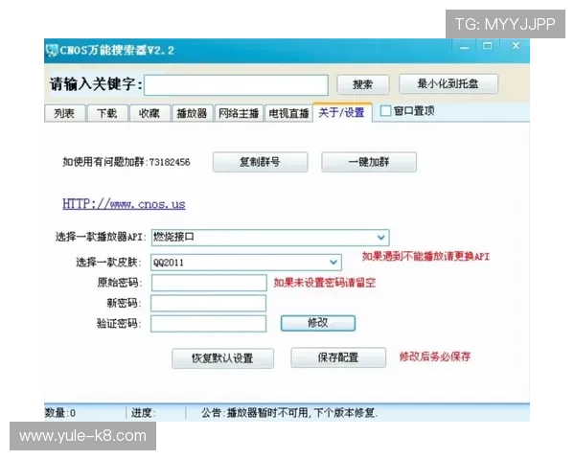Click the 验证密码 input field
This screenshot has height=460, width=575.
[209, 324]
